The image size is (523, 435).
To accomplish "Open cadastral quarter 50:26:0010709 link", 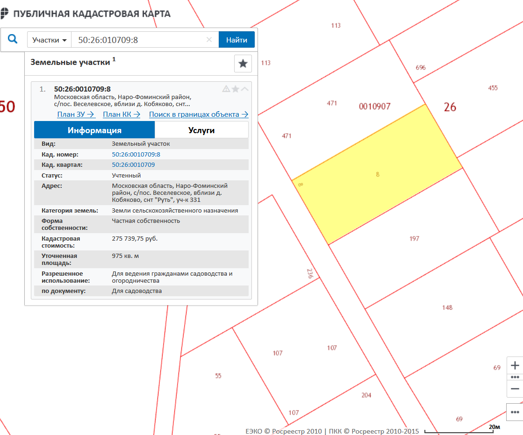I will pyautogui.click(x=133, y=165).
